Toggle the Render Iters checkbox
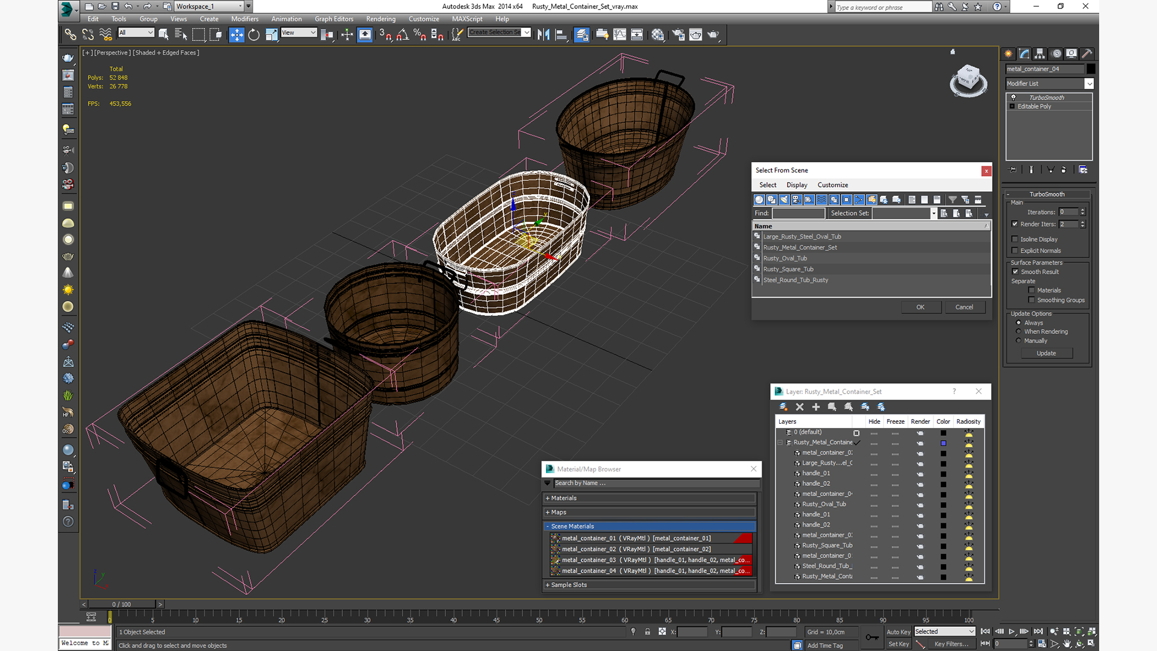The height and width of the screenshot is (651, 1157). click(x=1015, y=224)
